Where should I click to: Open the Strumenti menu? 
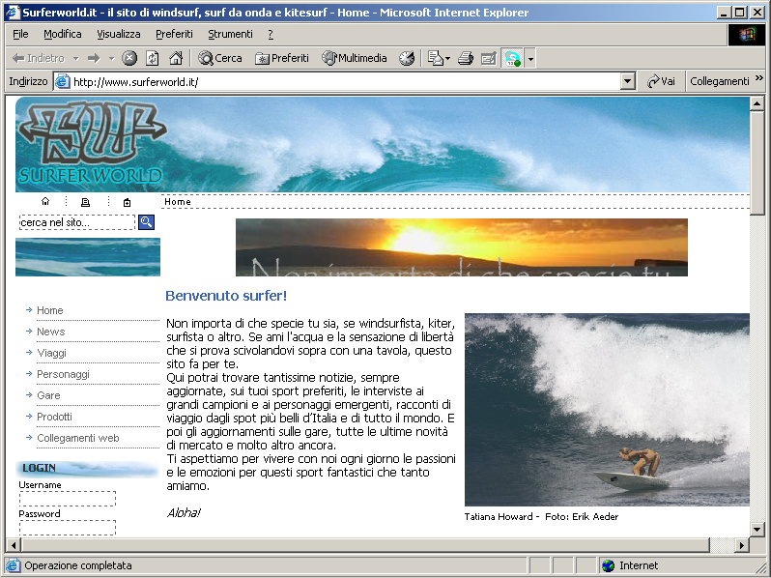(230, 34)
